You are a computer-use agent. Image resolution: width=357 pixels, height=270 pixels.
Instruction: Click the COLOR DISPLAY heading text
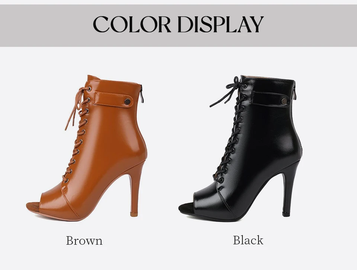[x=178, y=24]
